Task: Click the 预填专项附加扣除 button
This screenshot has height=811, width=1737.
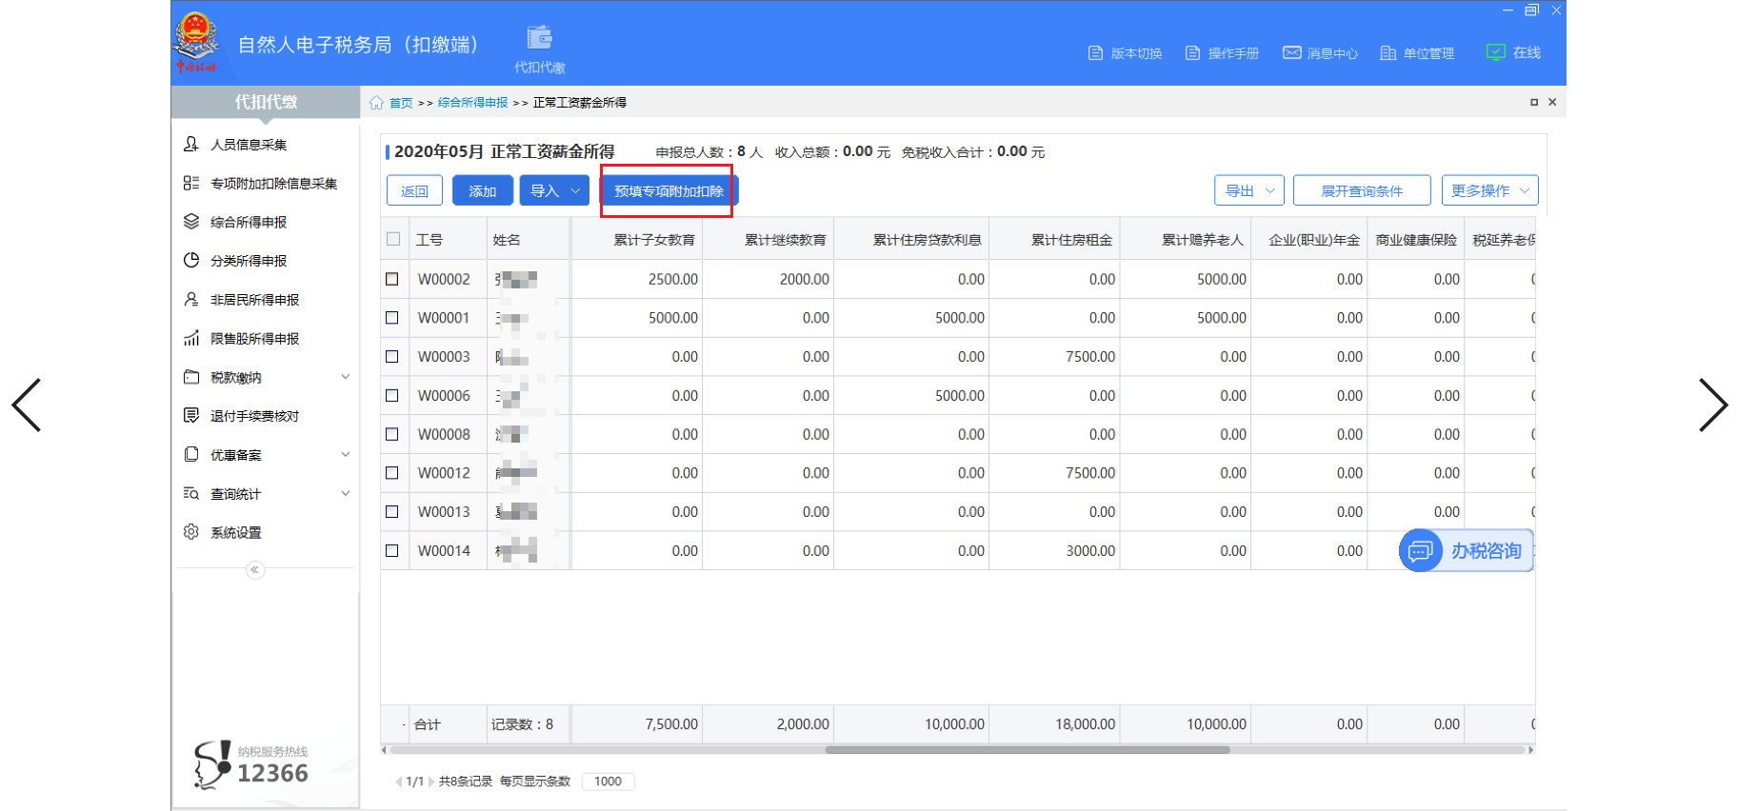Action: coord(669,190)
